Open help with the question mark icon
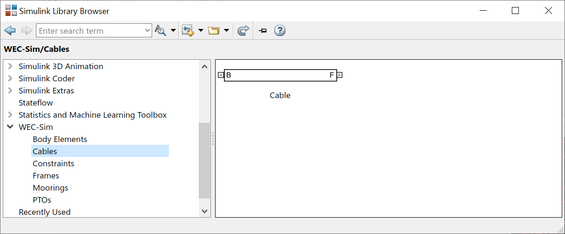The height and width of the screenshot is (234, 565). [x=279, y=31]
